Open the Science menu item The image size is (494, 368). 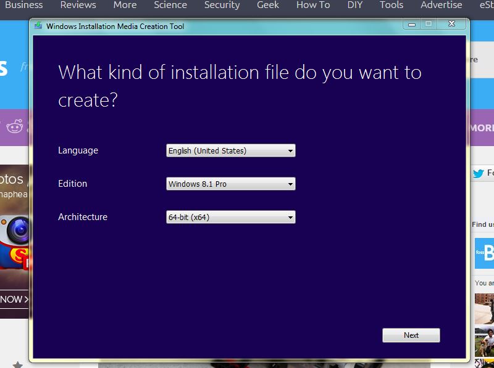(170, 6)
